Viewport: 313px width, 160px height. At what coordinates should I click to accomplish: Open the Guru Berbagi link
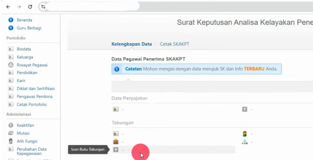coord(29,28)
